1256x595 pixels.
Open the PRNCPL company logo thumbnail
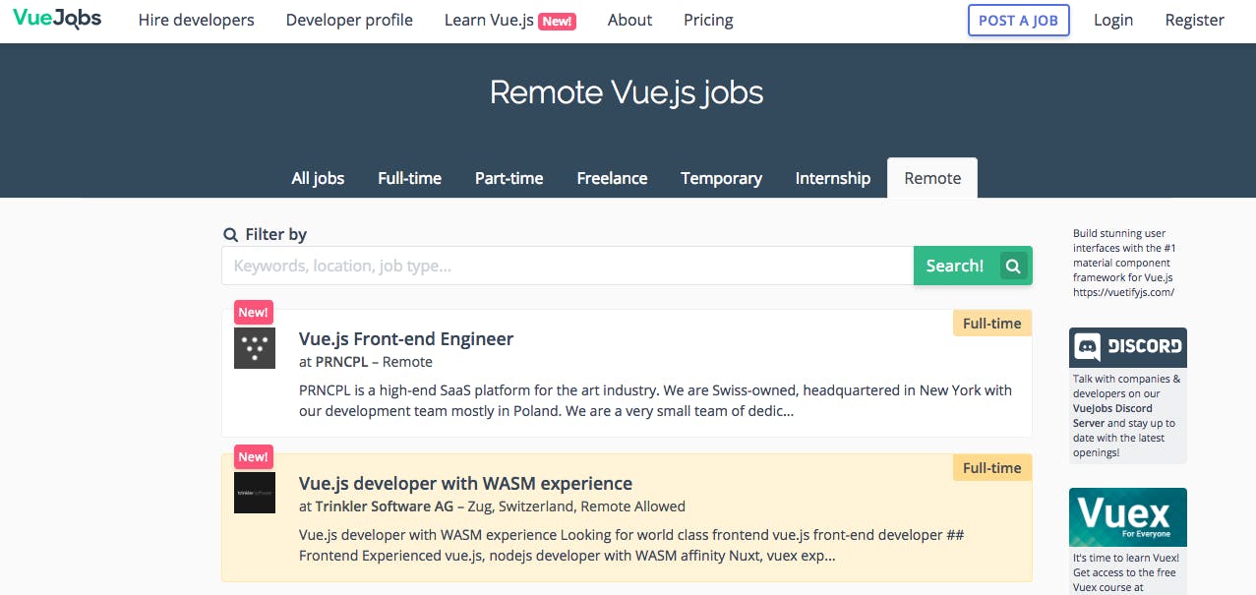(255, 348)
